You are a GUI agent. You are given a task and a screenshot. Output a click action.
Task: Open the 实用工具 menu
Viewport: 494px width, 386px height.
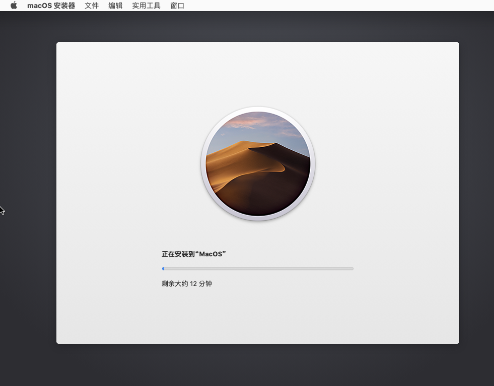coord(146,6)
